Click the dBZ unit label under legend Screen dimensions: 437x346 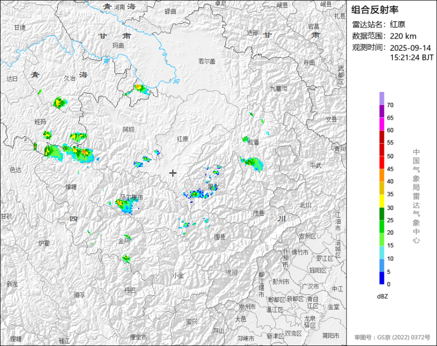tap(382, 296)
